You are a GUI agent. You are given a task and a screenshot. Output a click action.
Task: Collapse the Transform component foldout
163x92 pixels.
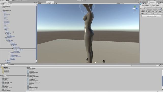click(x=140, y=9)
